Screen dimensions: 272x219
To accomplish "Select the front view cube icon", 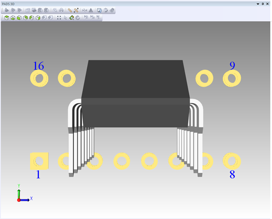I will (19, 18).
